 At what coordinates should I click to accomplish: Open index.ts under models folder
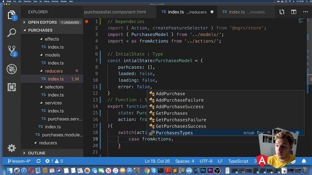point(52,63)
